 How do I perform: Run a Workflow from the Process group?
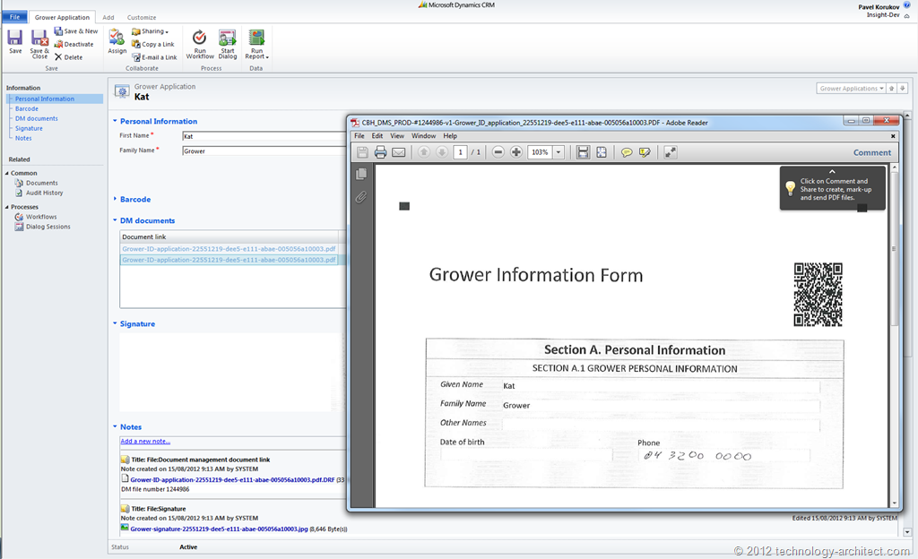click(199, 45)
